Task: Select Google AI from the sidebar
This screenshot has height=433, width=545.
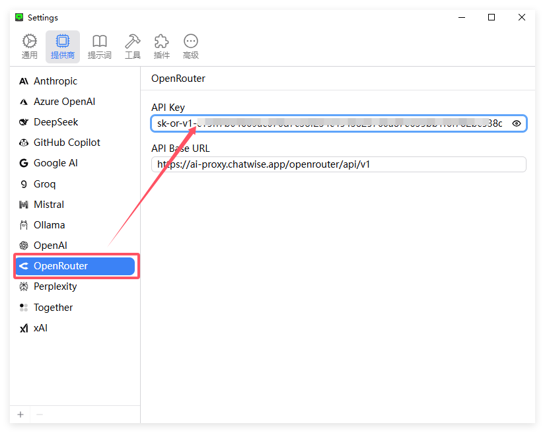Action: [x=55, y=163]
